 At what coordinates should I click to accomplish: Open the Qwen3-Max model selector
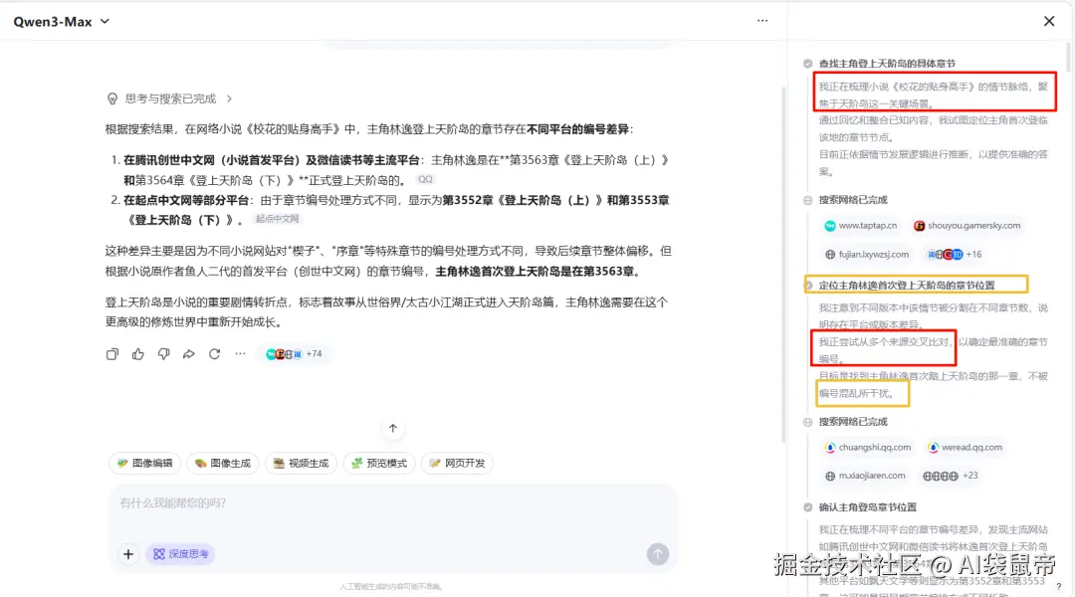(62, 20)
